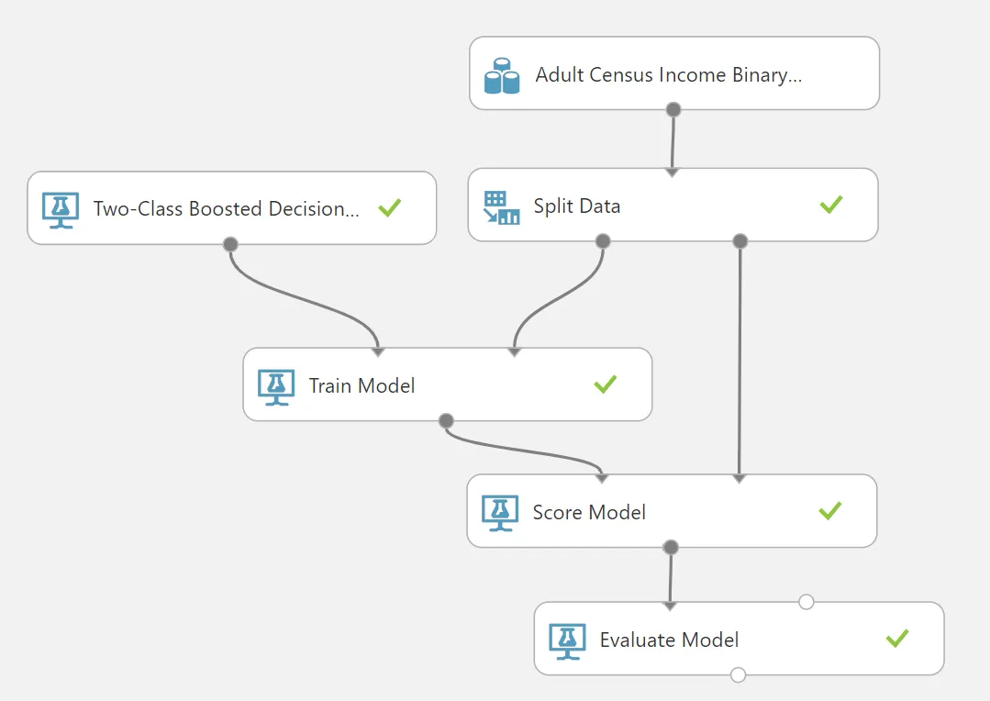
Task: Click the Adult Census Income dataset output port
Action: click(673, 109)
